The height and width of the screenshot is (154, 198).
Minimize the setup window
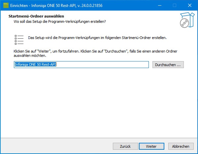pos(160,5)
